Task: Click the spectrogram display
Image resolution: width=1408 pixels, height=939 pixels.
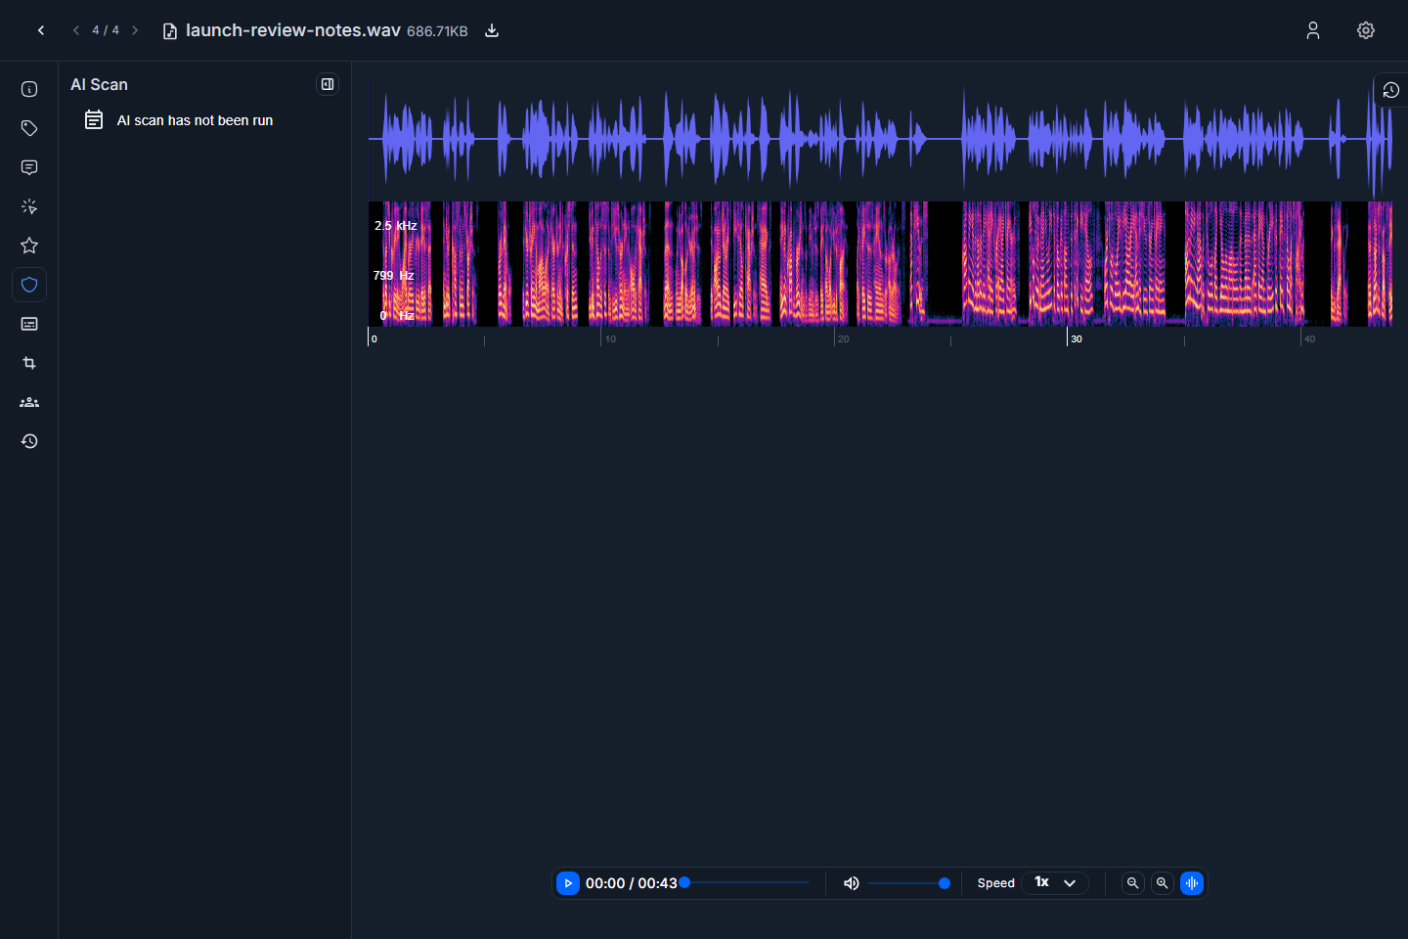Action: point(880,264)
